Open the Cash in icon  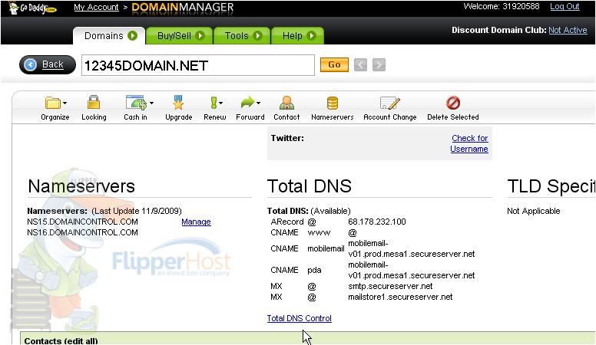[x=136, y=103]
